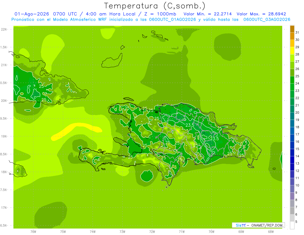This screenshot has height=235, width=304.
Task: Click the '20N' latitude tick label
Action: click(4, 101)
